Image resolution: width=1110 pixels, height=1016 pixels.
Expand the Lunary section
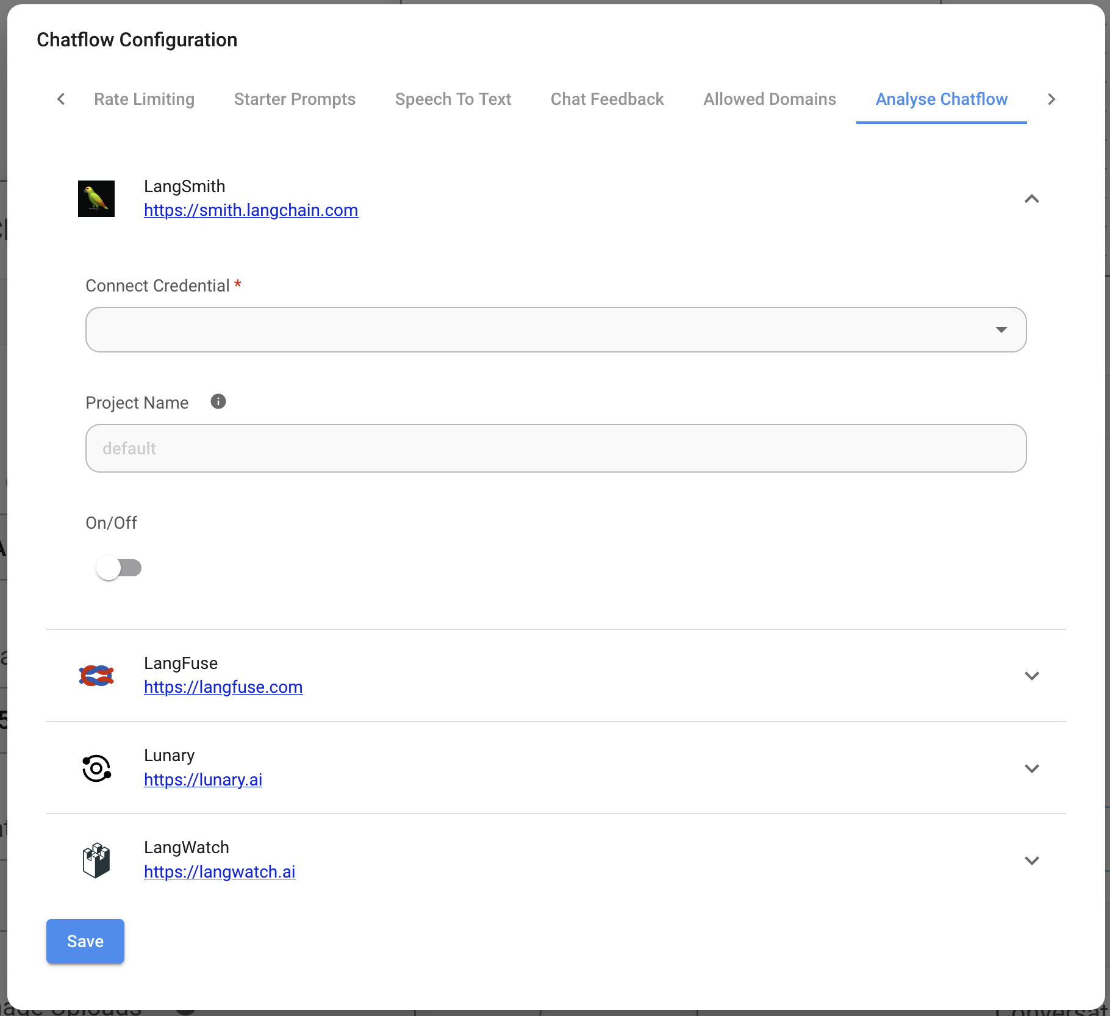(1032, 768)
